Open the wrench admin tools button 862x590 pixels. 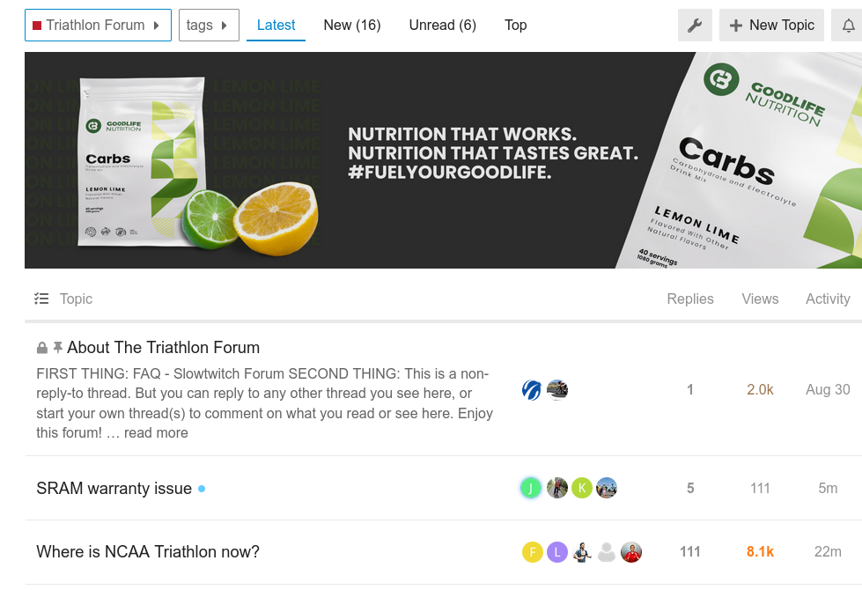tap(695, 26)
